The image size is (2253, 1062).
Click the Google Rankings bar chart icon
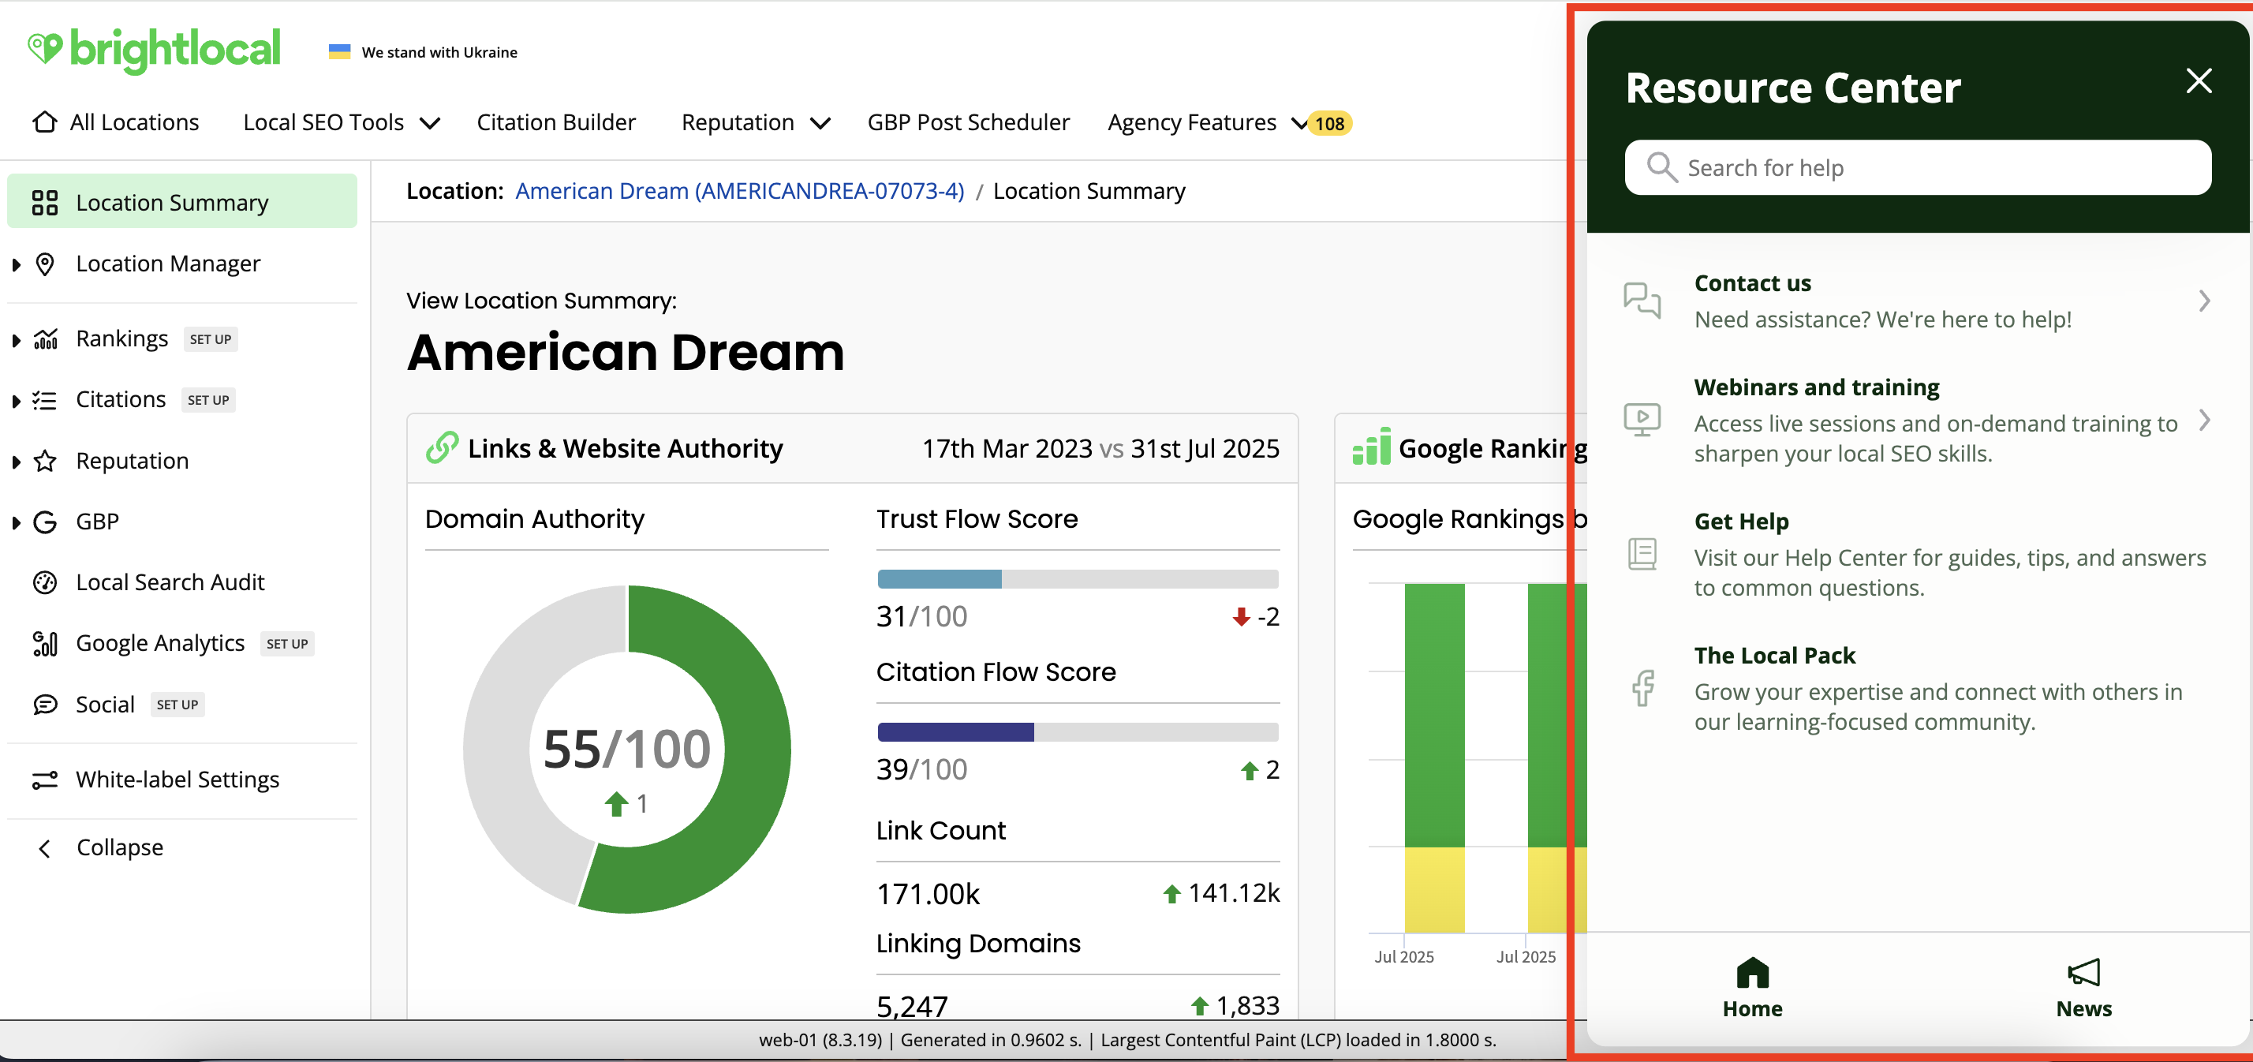tap(1371, 446)
